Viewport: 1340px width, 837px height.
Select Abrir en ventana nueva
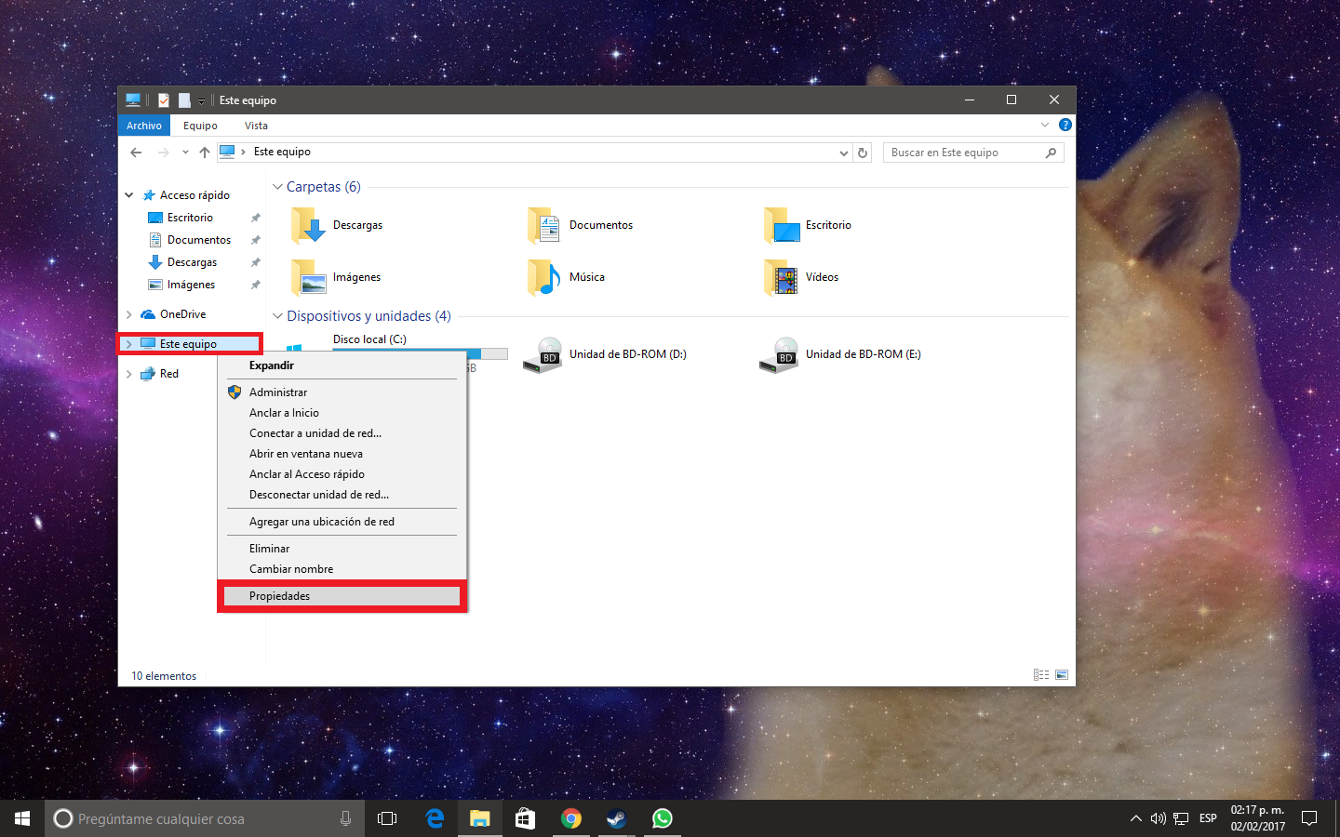coord(342,454)
